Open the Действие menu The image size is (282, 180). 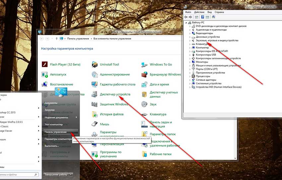click(199, 12)
